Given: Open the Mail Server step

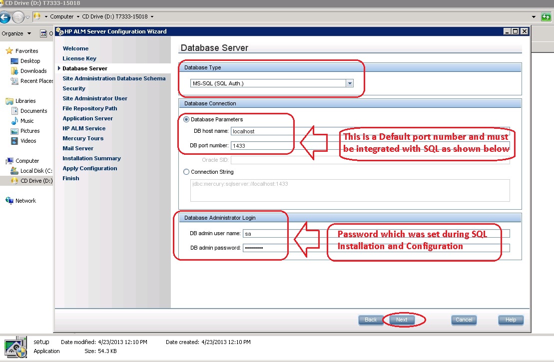Looking at the screenshot, I should (78, 148).
